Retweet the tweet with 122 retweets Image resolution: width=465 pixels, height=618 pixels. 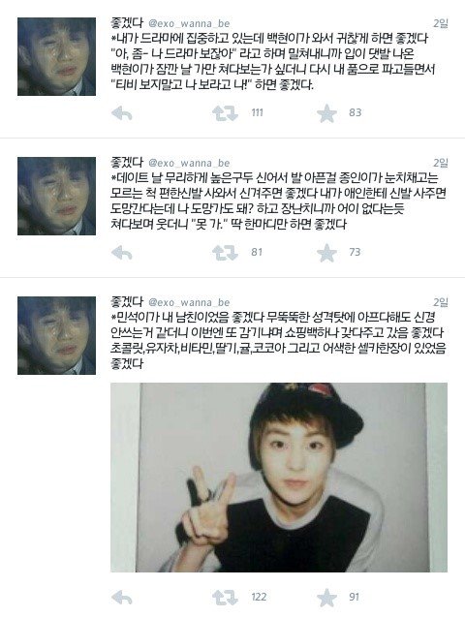tap(225, 598)
